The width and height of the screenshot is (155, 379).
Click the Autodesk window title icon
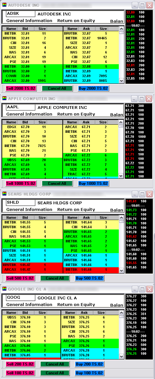(4, 5)
